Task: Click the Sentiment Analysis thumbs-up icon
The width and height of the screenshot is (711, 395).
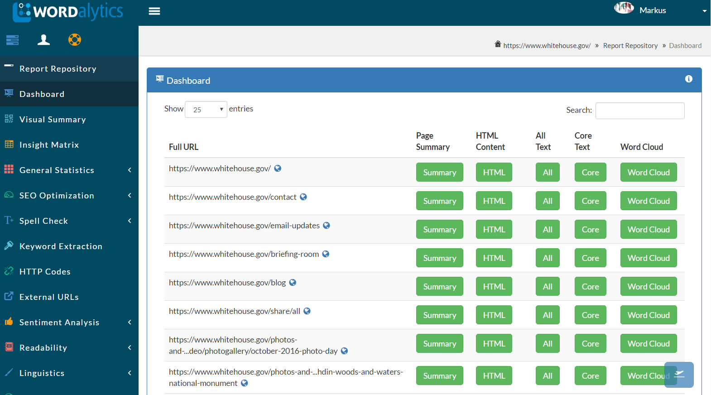Action: coord(9,321)
